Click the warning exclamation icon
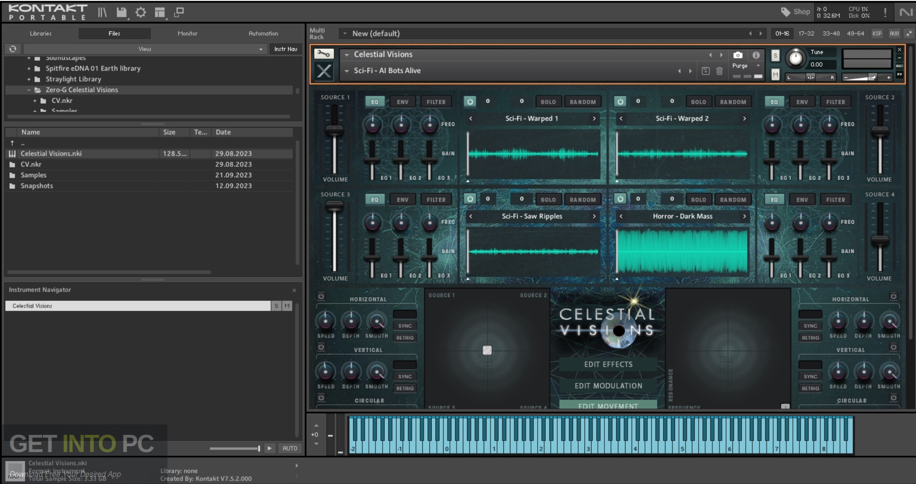 (x=885, y=12)
